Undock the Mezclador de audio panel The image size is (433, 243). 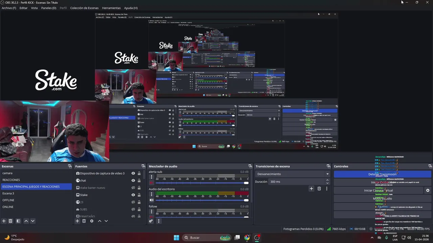coord(250,166)
